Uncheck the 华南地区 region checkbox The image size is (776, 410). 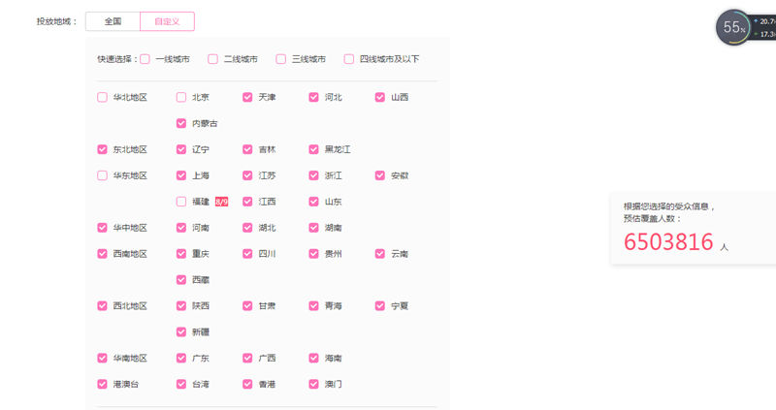[103, 358]
